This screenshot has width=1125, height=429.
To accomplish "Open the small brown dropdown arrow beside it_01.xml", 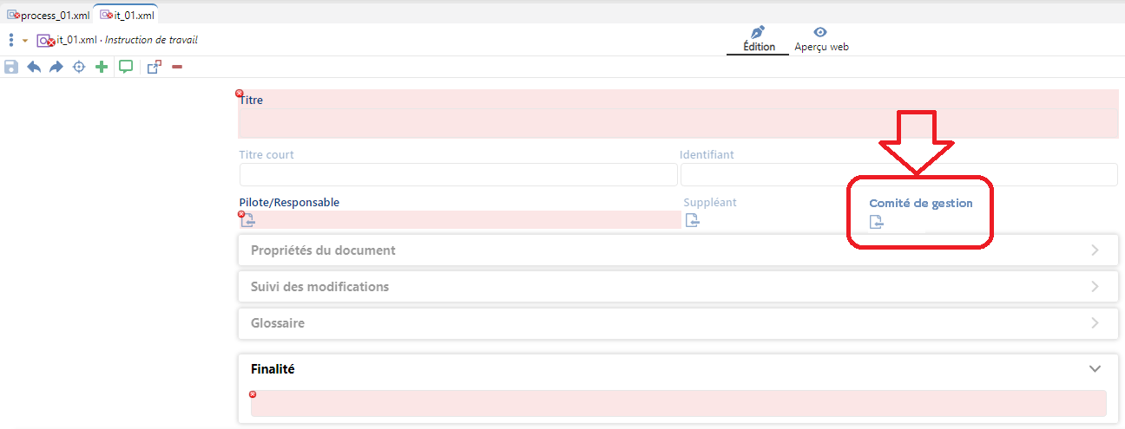I will [25, 41].
